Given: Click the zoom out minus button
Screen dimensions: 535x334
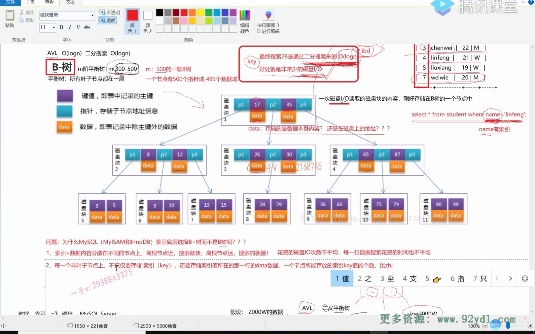Looking at the screenshot, I should (x=485, y=326).
